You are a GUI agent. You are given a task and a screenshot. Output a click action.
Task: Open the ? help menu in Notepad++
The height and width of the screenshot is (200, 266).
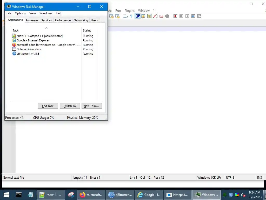click(154, 10)
